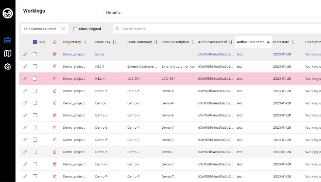Open the 14 columns selected dropdown
Viewport: 321px width, 182px height.
[44, 29]
